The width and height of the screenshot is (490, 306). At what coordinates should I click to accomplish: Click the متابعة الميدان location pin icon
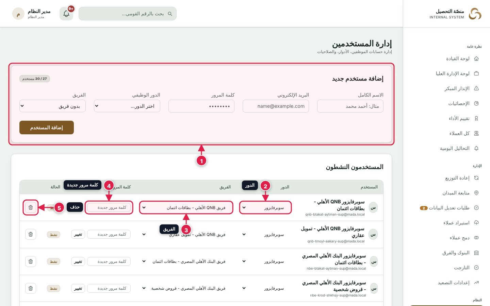tap(476, 193)
